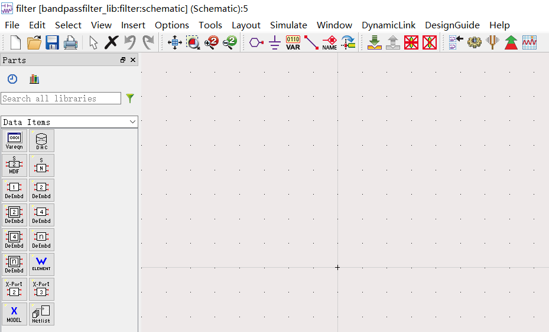Select the DeEmbd 1 palette item
This screenshot has height=332, width=549.
tap(14, 190)
